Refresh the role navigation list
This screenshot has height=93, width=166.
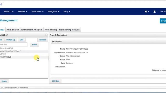(x=43, y=40)
